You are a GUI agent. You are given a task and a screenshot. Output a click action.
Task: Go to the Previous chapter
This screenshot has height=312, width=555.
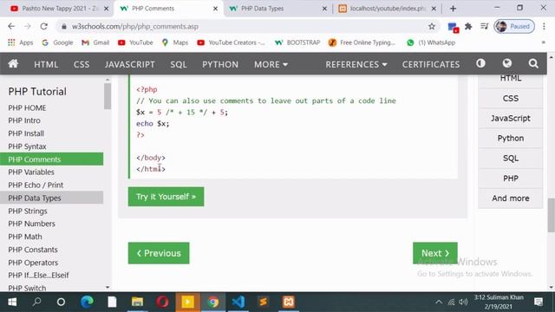click(159, 253)
